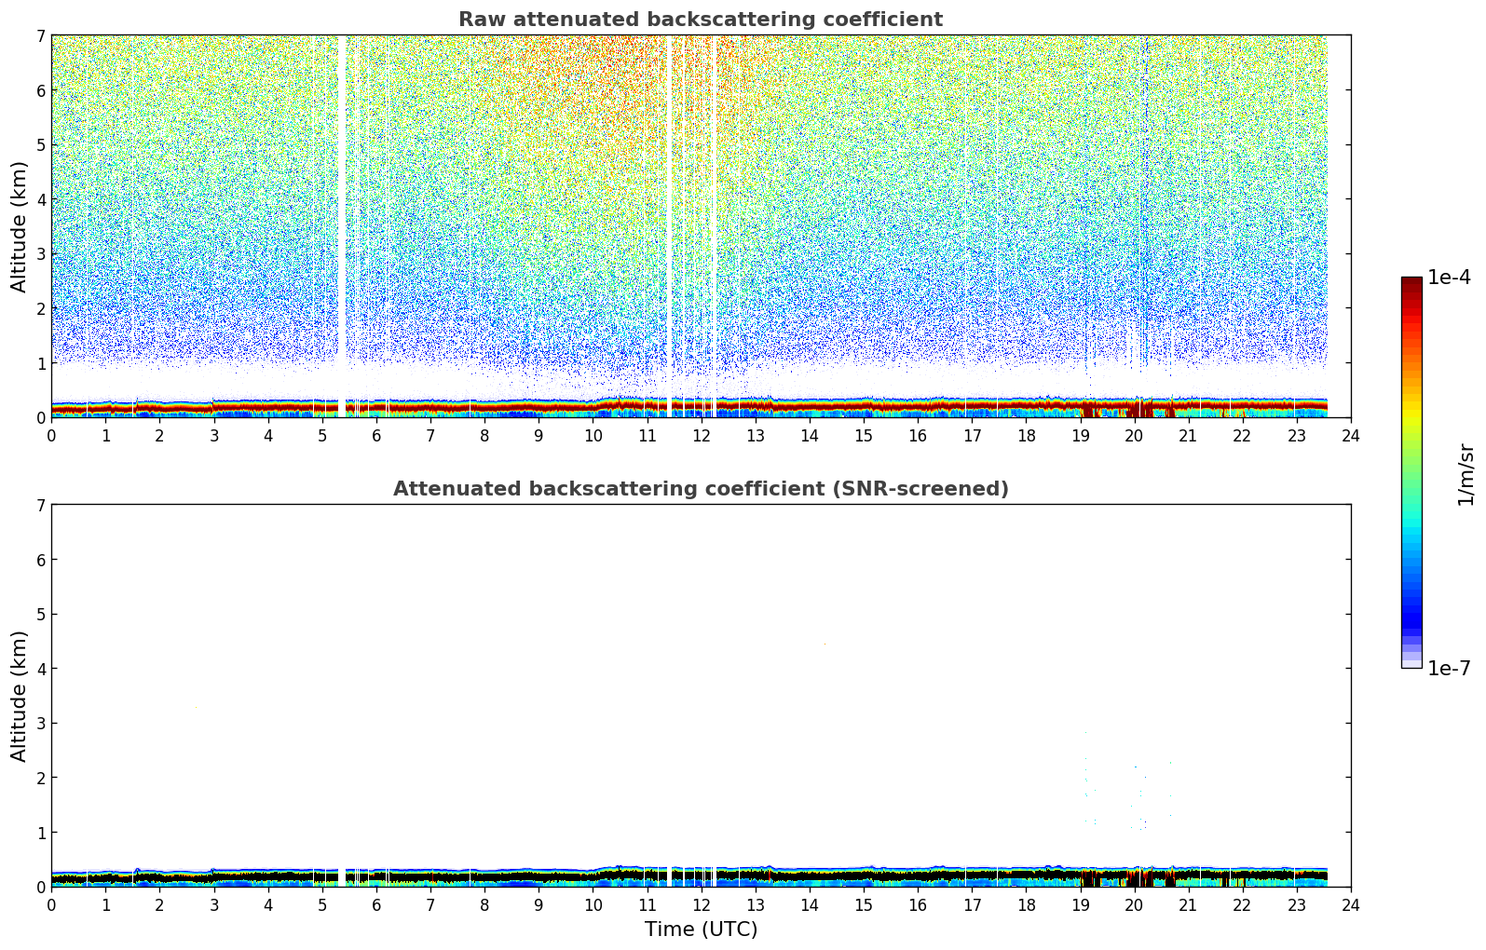Image resolution: width=1486 pixels, height=950 pixels.
Task: Select the yellow band of the colorbar
Action: pos(1411,410)
